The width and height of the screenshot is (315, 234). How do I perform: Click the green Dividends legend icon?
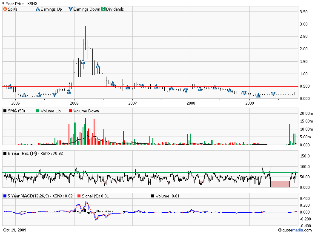pyautogui.click(x=103, y=9)
